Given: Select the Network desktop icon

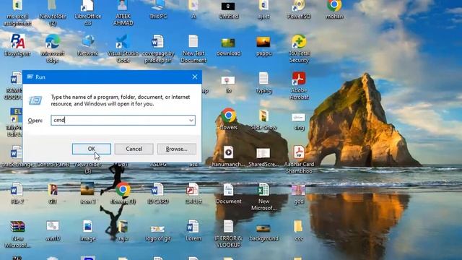Looking at the screenshot, I should (x=87, y=45).
